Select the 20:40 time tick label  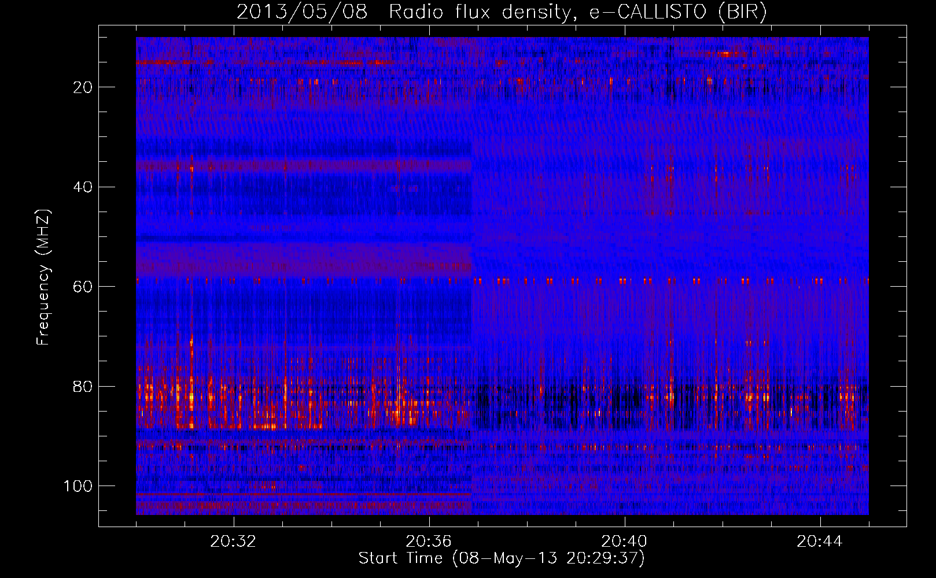coord(624,542)
